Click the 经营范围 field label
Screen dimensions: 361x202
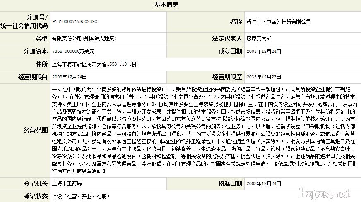click(x=36, y=130)
